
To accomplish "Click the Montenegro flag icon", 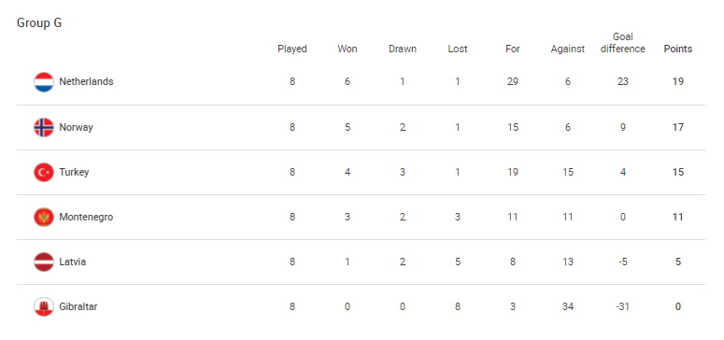I will (44, 217).
